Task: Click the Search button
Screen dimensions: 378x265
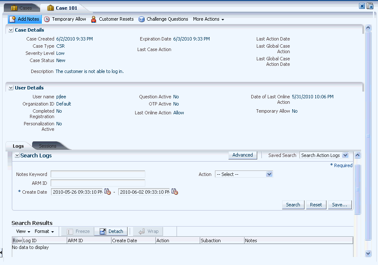Action: [293, 204]
